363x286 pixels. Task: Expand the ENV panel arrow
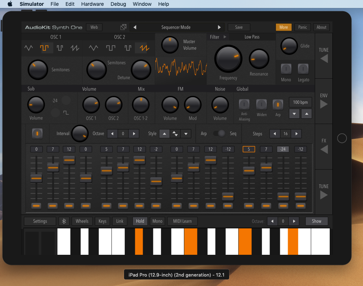324,104
